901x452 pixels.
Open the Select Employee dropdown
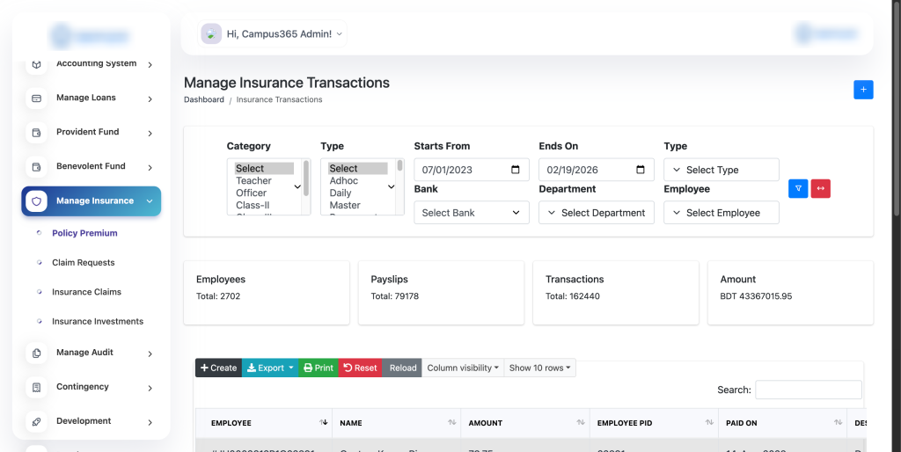tap(721, 213)
